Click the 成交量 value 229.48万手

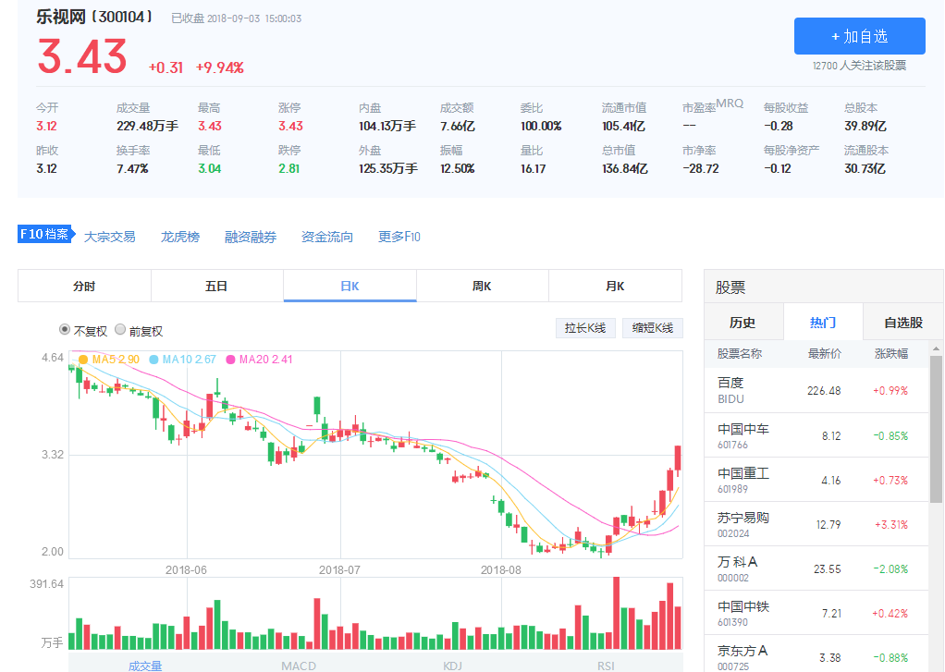point(148,126)
